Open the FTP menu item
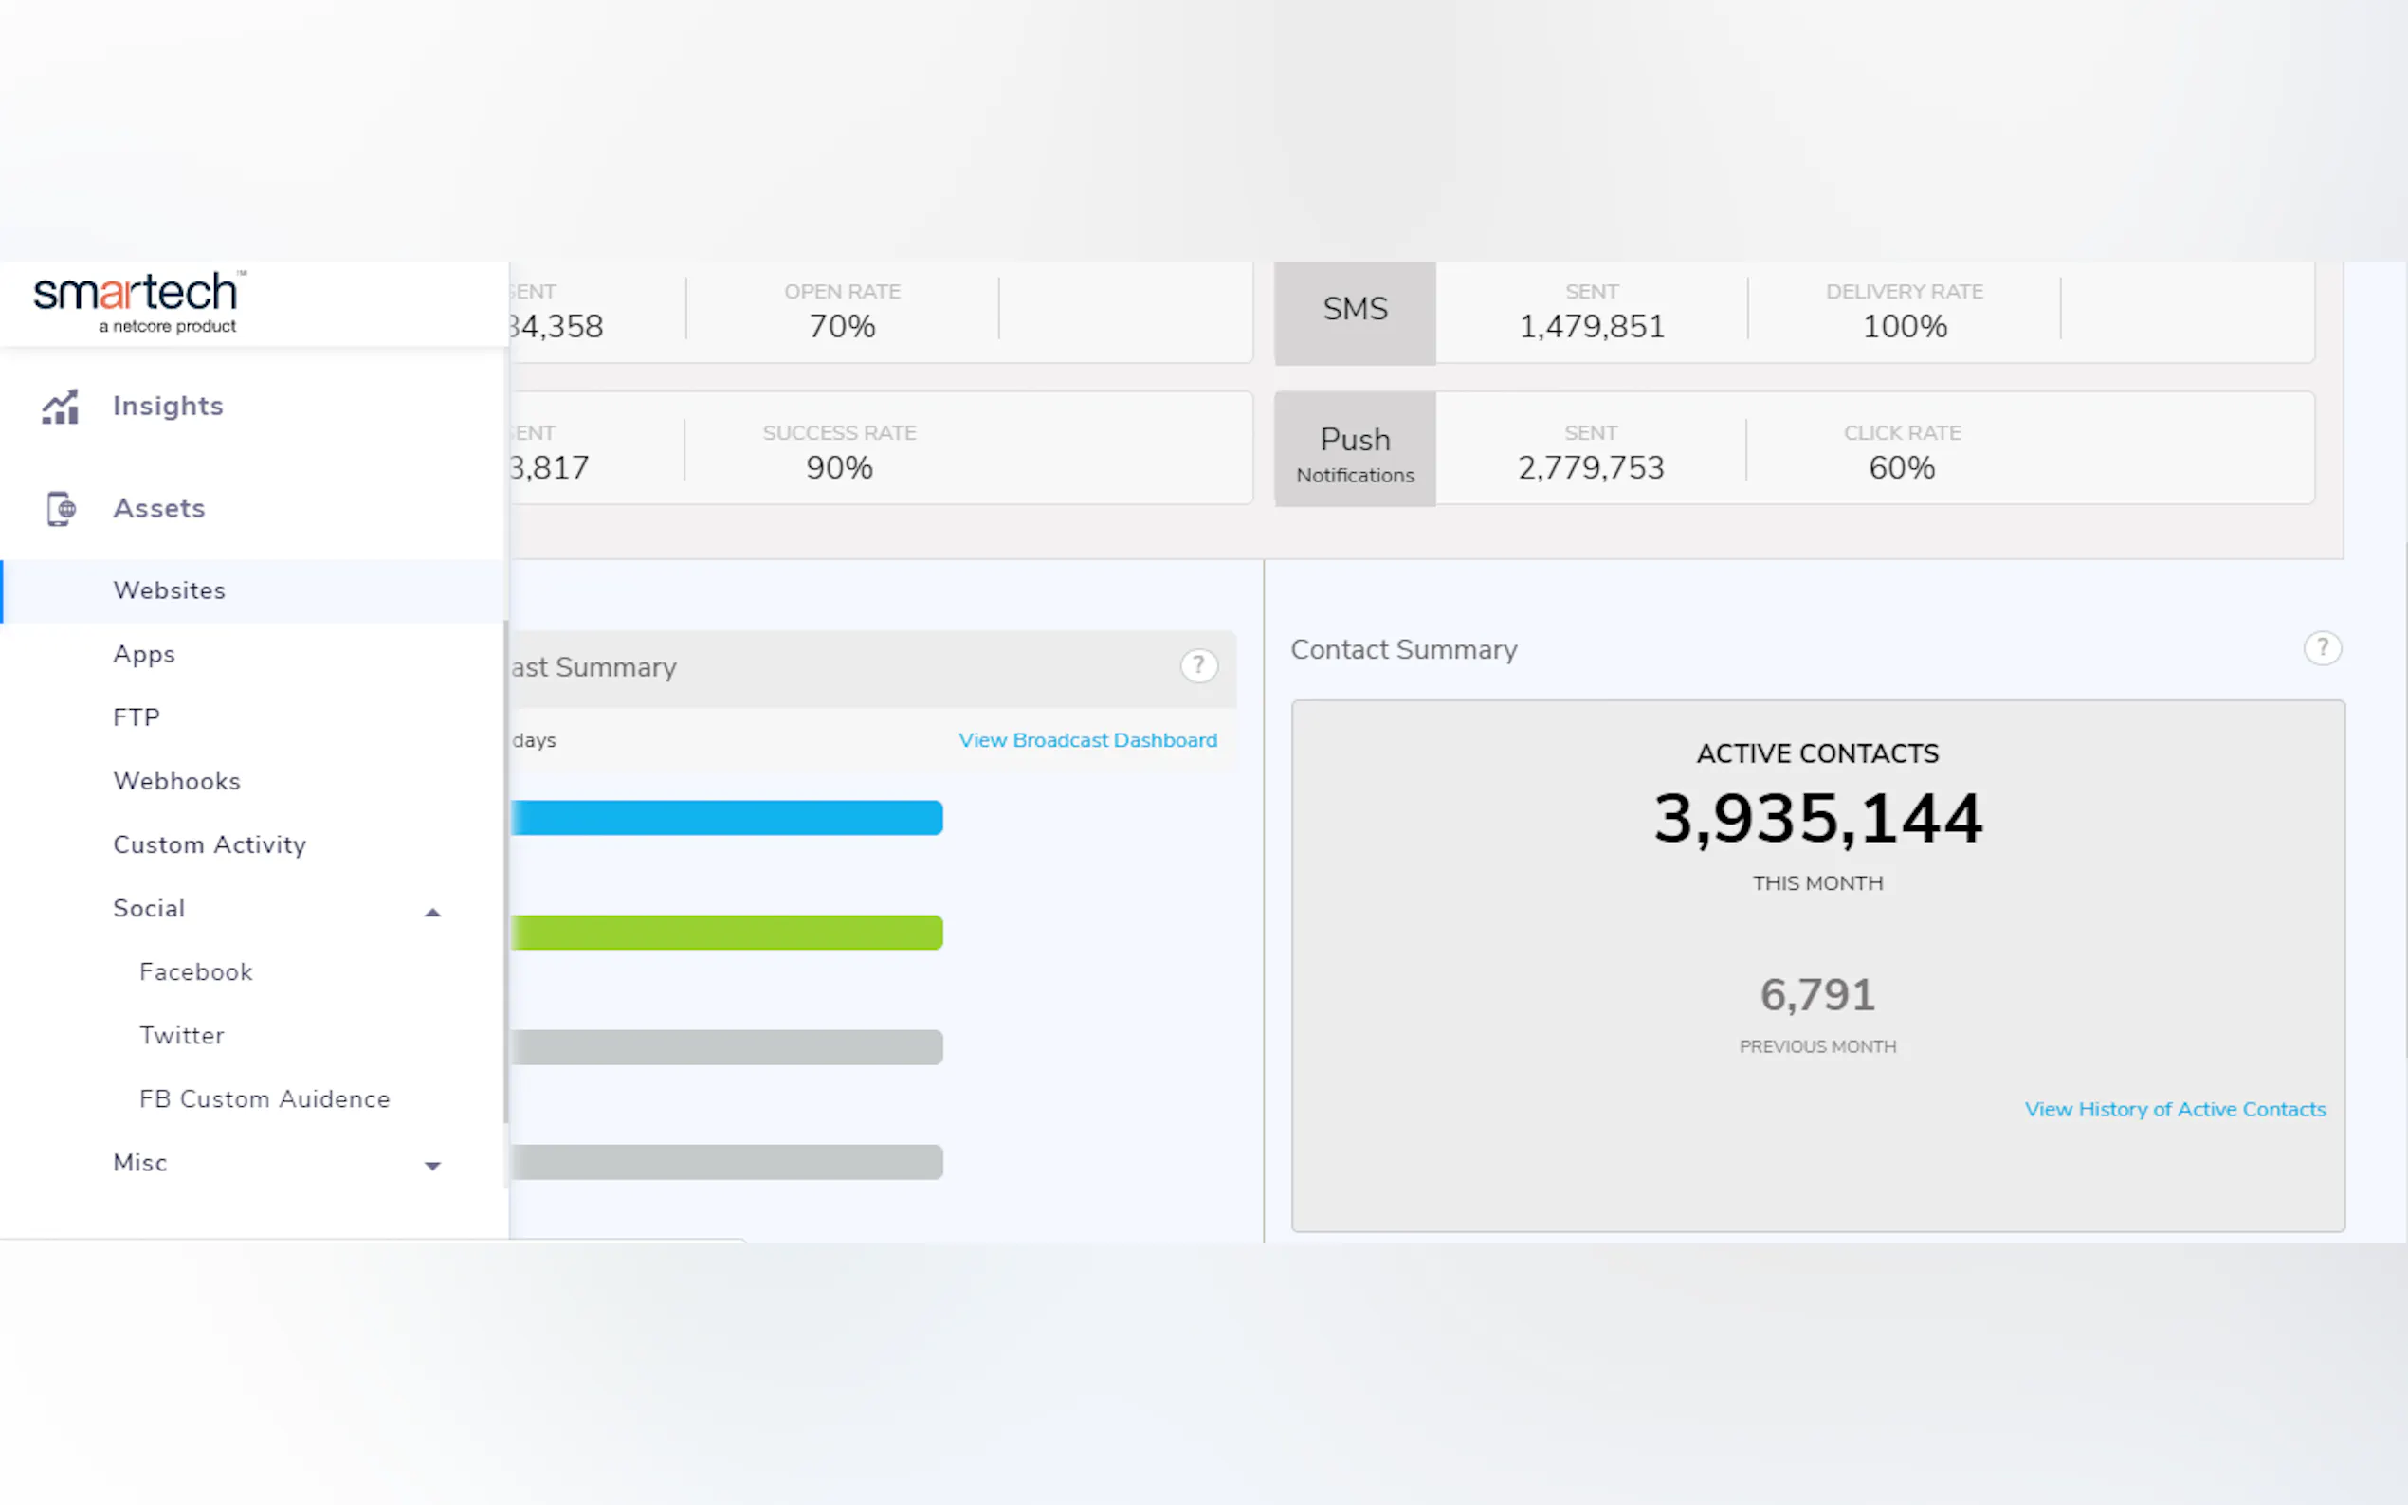This screenshot has width=2408, height=1505. click(137, 717)
